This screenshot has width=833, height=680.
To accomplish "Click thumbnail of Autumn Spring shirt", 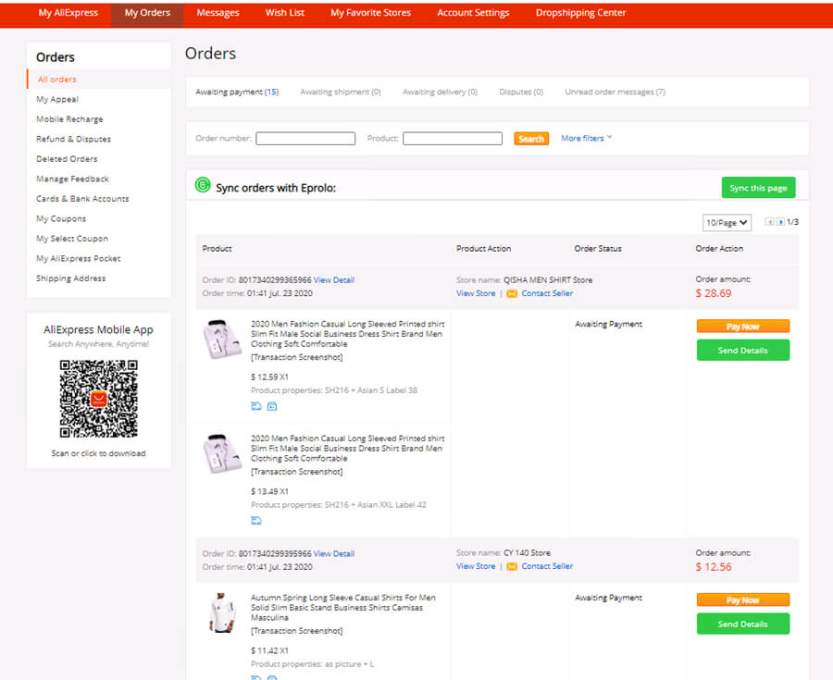I will pos(222,613).
